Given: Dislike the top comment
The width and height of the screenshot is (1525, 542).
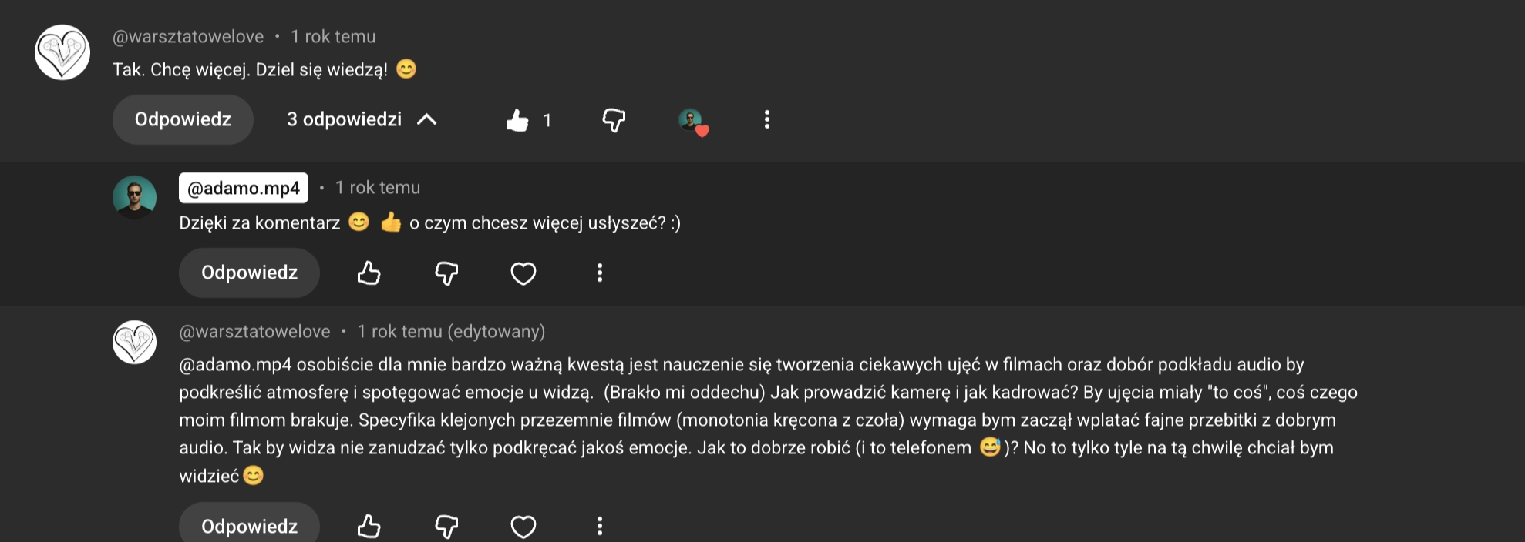Looking at the screenshot, I should tap(613, 120).
